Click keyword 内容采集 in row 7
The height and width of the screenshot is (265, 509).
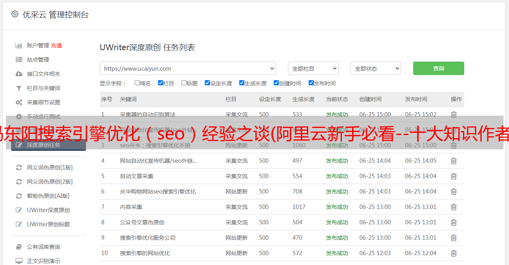pos(131,207)
